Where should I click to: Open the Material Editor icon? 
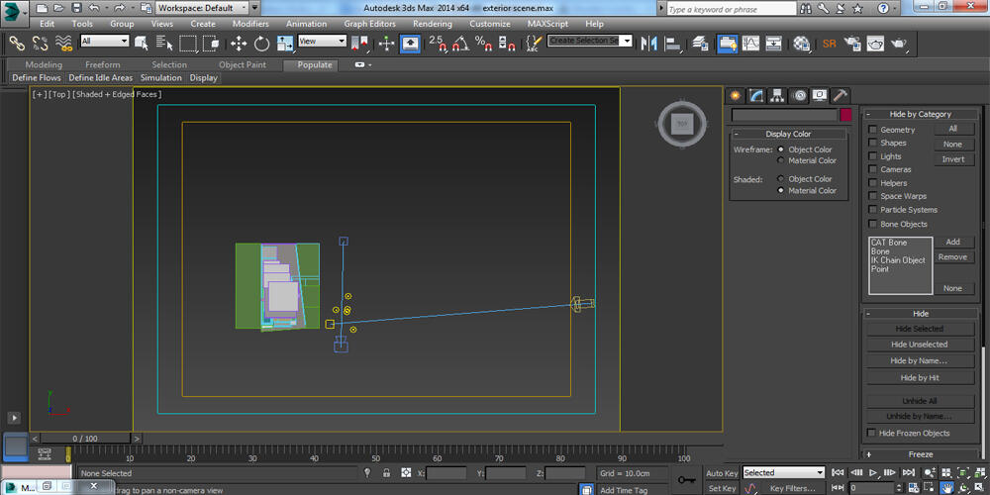[x=802, y=44]
